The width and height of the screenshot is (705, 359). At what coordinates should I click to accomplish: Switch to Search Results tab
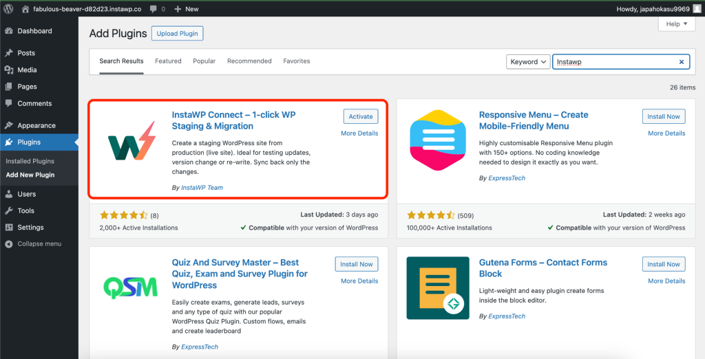pyautogui.click(x=121, y=61)
